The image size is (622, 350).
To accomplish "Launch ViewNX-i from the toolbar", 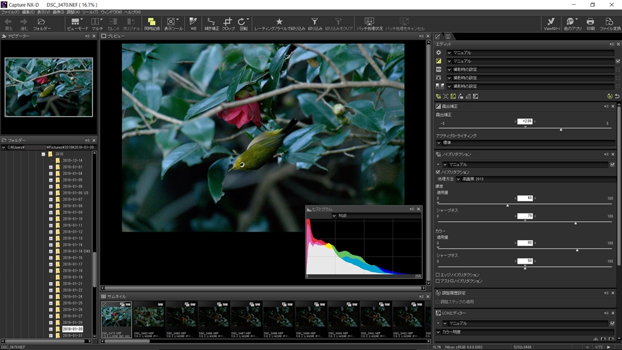I will [552, 23].
